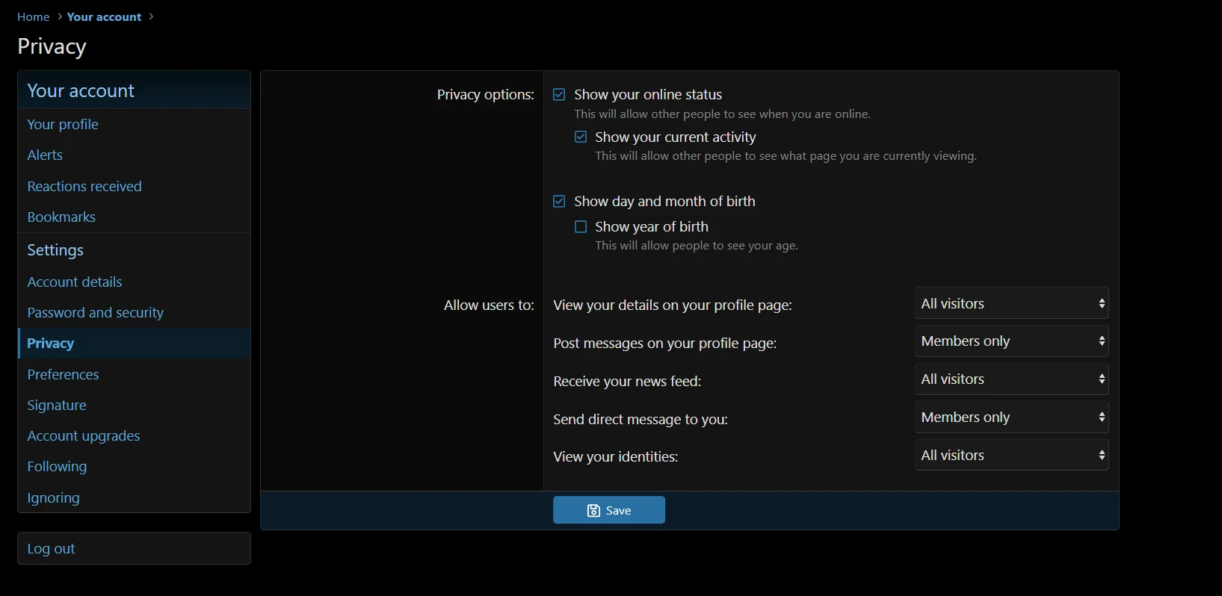This screenshot has height=596, width=1222.
Task: Change the Send direct message permission dropdown
Action: [x=1011, y=417]
